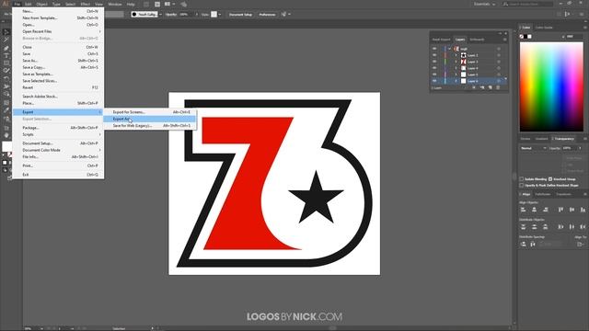Click horizontal distribute left icon
The height and width of the screenshot is (331, 589).
pos(560,227)
